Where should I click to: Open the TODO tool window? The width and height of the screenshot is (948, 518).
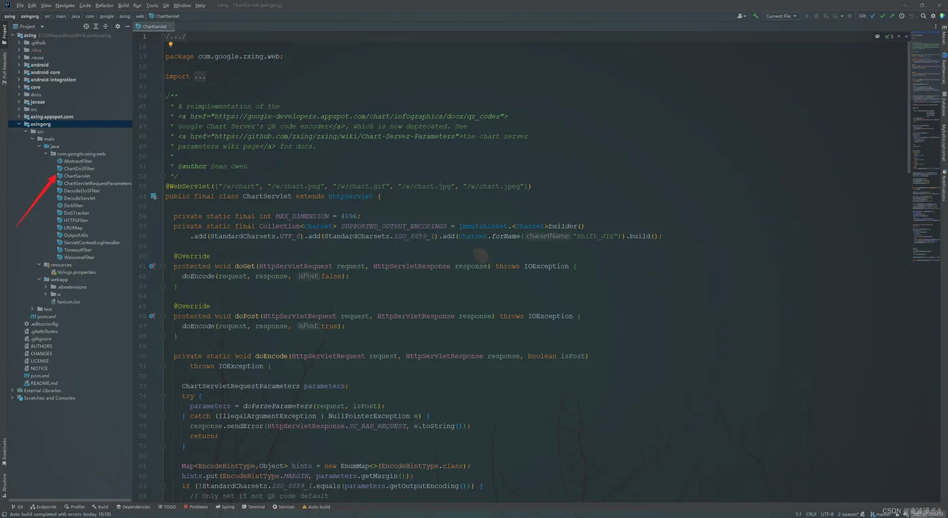(x=167, y=507)
